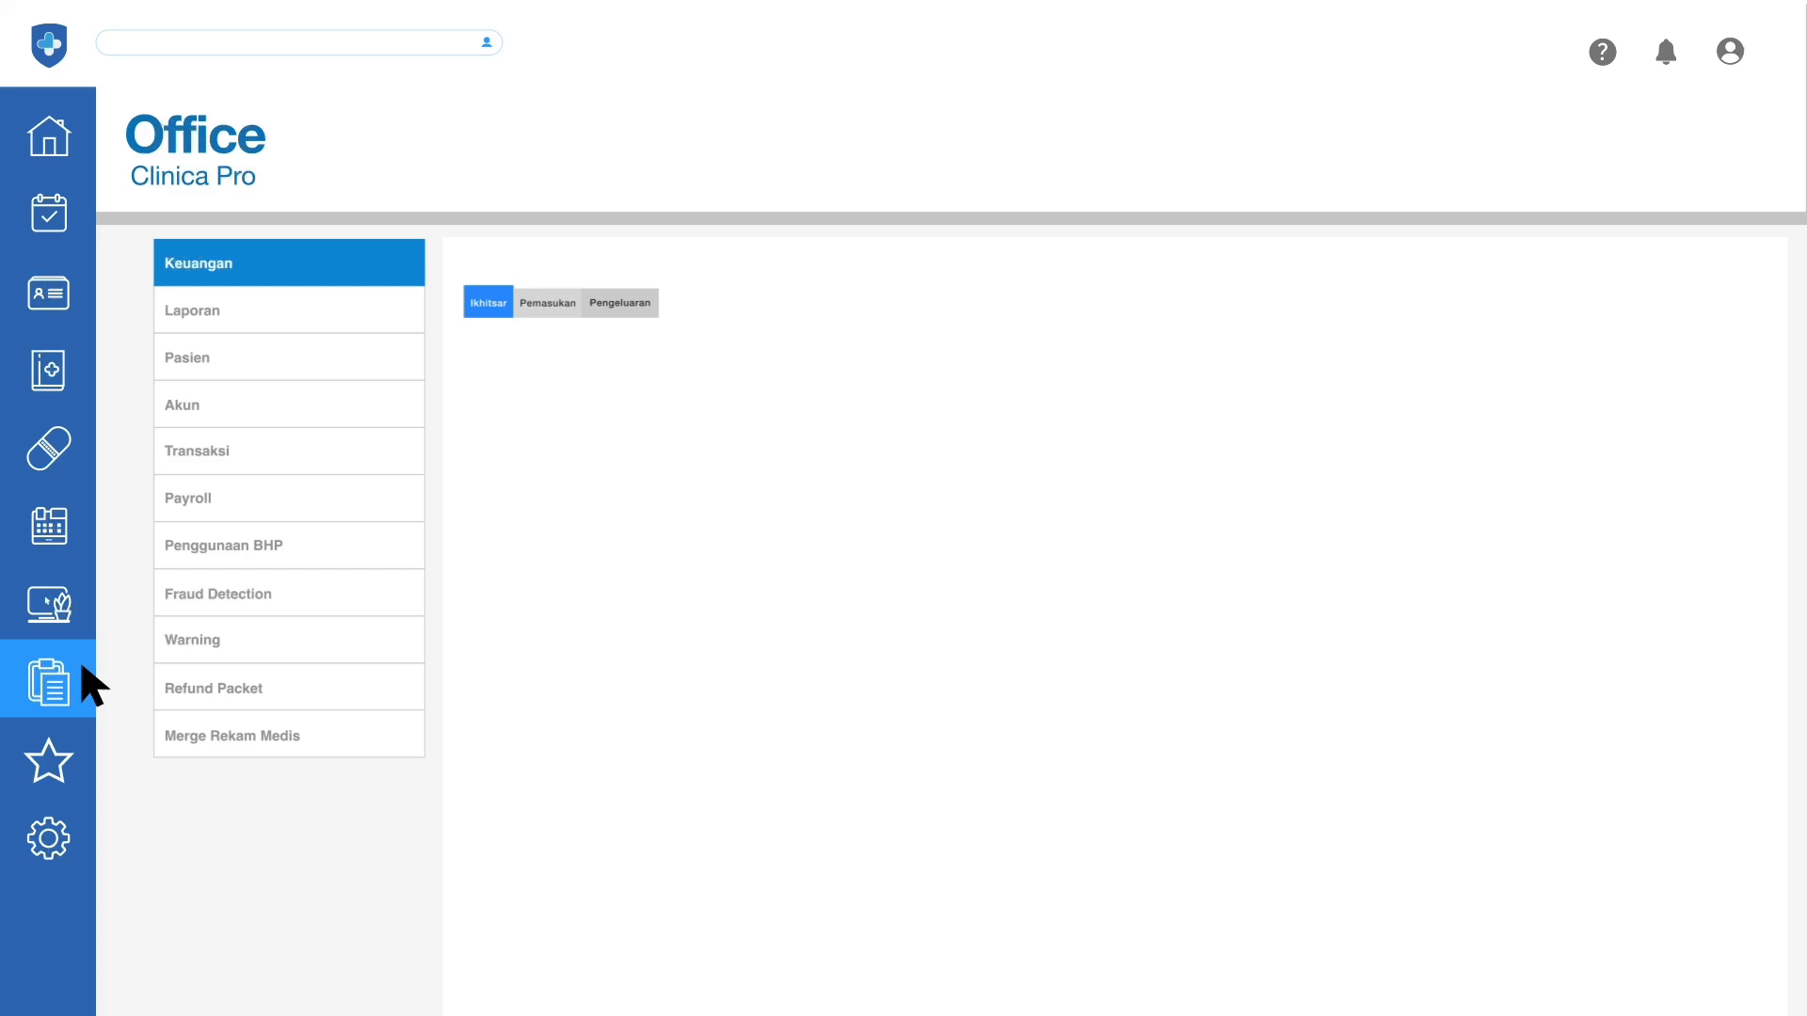The height and width of the screenshot is (1016, 1807).
Task: Click the help question mark icon
Action: [1602, 52]
